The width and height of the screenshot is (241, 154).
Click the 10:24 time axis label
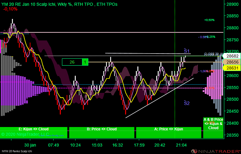pyautogui.click(x=75, y=145)
